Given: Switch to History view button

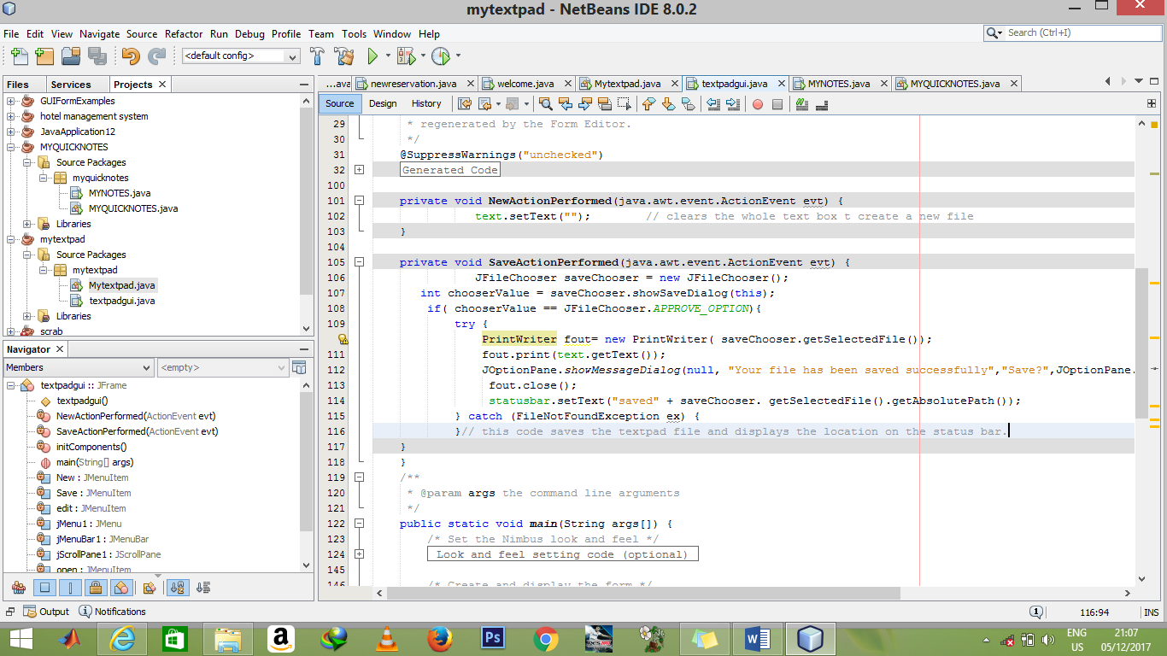Looking at the screenshot, I should tap(426, 103).
